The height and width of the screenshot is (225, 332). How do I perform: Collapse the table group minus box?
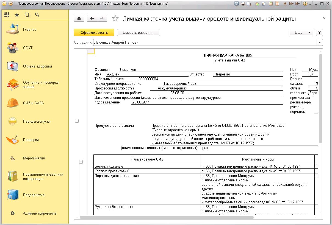(81, 162)
